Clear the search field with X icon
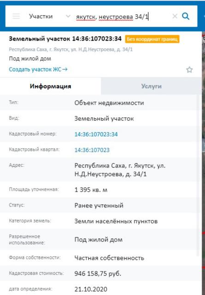The width and height of the screenshot is (205, 295). click(x=175, y=17)
